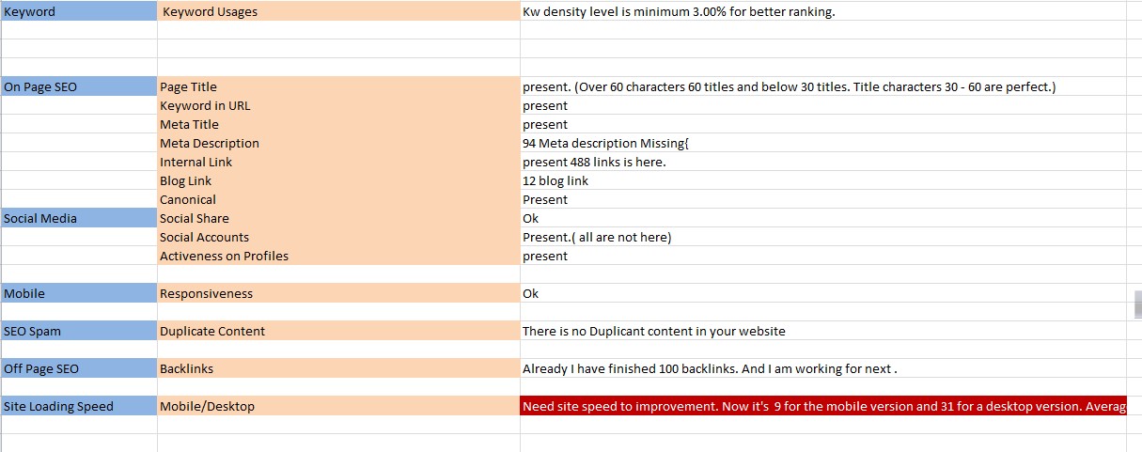Select the 'Activeness on Profiles' cell
The width and height of the screenshot is (1142, 452).
pos(338,256)
